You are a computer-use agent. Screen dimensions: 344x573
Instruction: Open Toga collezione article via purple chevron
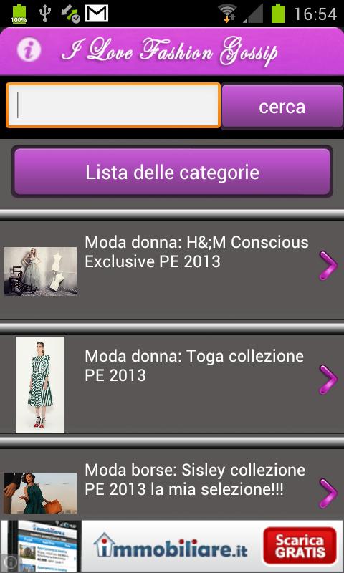coord(328,380)
